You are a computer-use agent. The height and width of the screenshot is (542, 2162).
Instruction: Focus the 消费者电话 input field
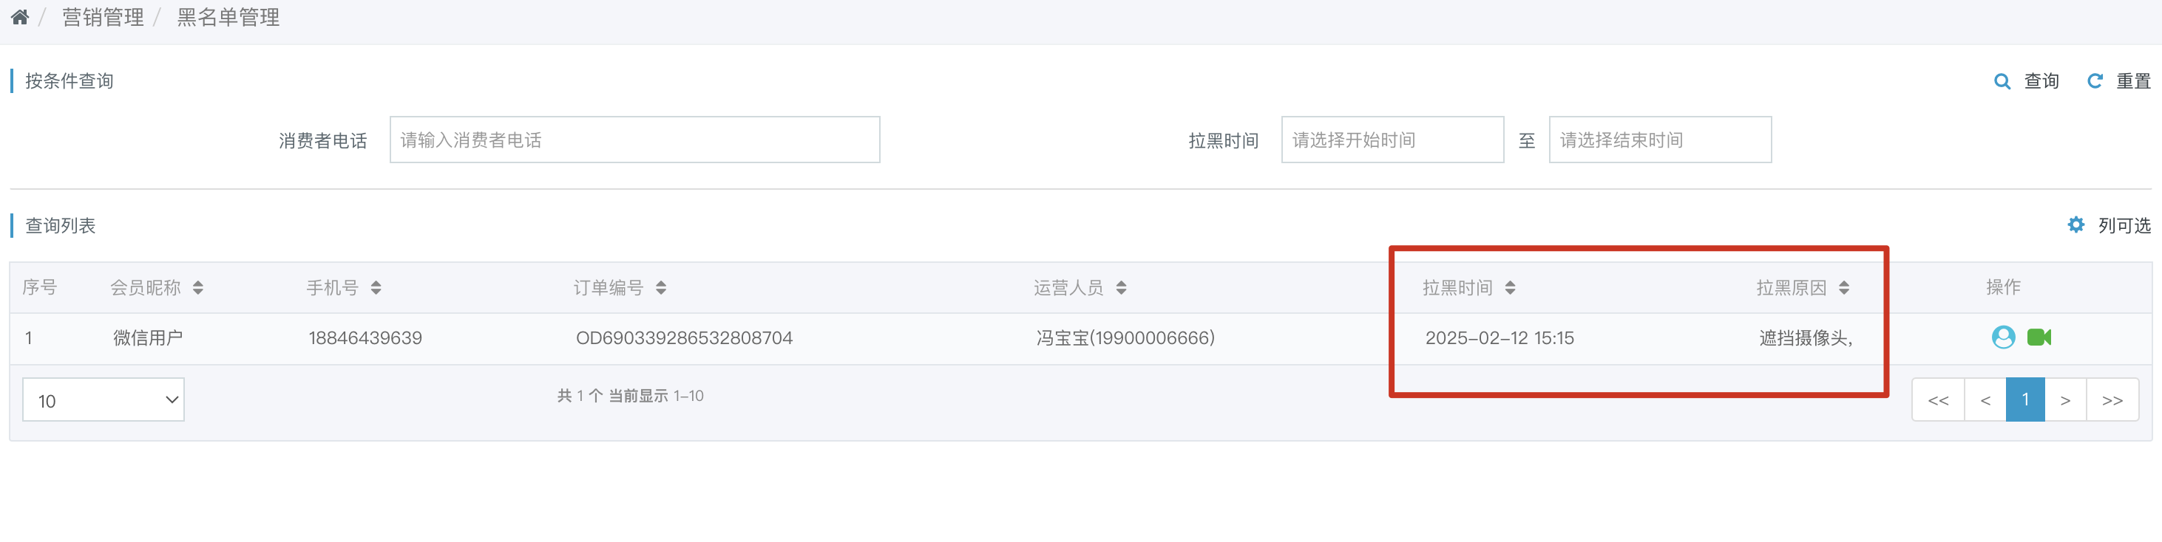pos(634,140)
